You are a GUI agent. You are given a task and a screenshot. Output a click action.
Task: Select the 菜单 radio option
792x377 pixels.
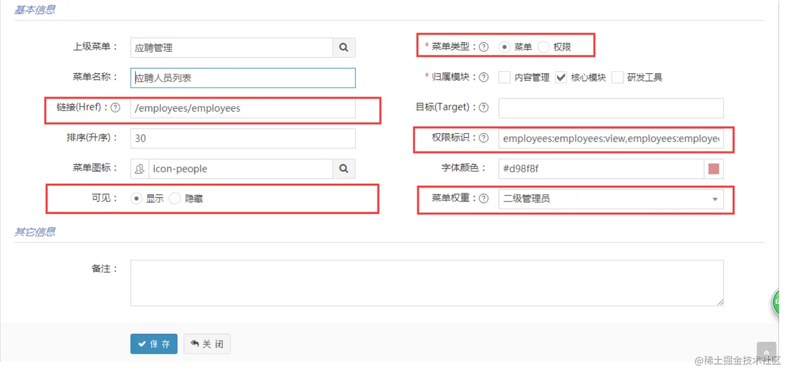pyautogui.click(x=504, y=47)
